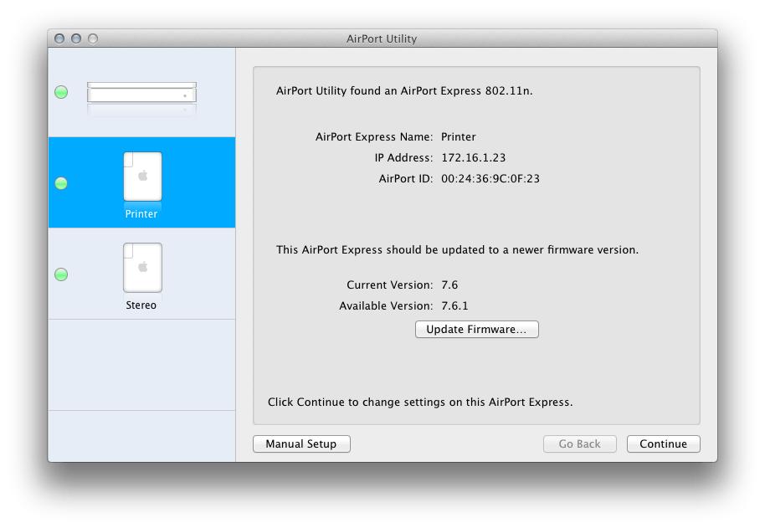The image size is (765, 528).
Task: Select the Stereo AirPort Express device icon
Action: point(141,267)
